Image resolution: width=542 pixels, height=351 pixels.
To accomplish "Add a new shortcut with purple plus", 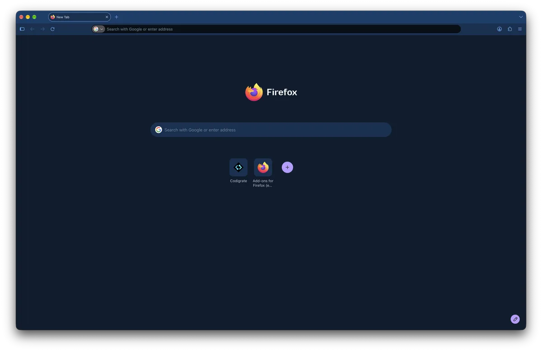I will (x=287, y=167).
